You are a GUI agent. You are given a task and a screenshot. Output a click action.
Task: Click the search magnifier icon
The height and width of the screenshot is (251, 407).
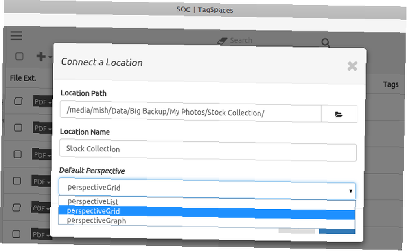click(326, 43)
